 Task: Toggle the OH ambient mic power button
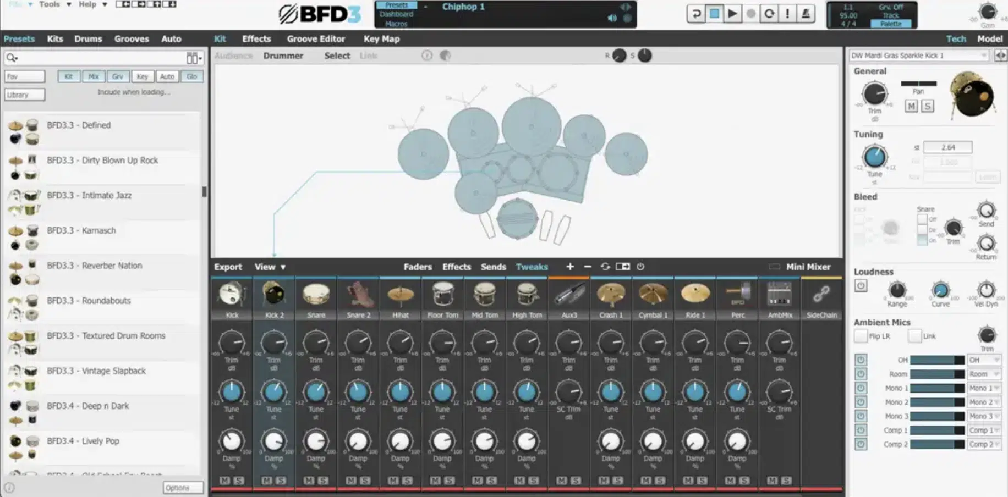[861, 360]
